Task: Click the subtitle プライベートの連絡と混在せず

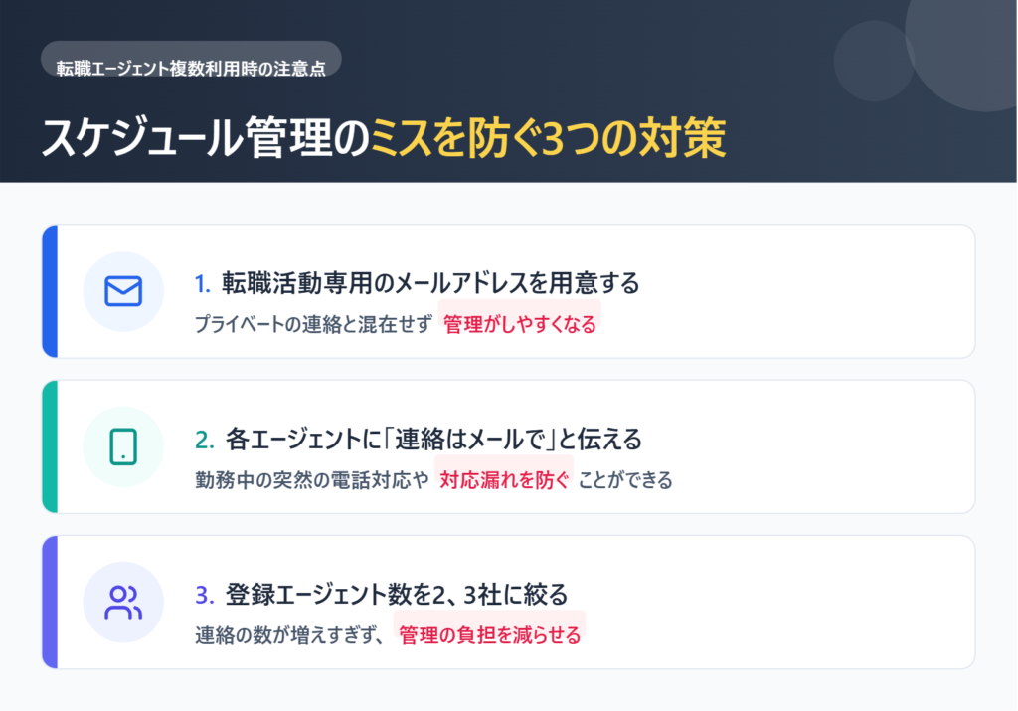Action: [312, 325]
